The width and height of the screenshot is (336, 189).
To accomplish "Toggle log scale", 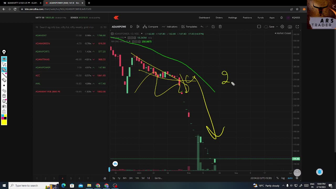I will [283, 178].
